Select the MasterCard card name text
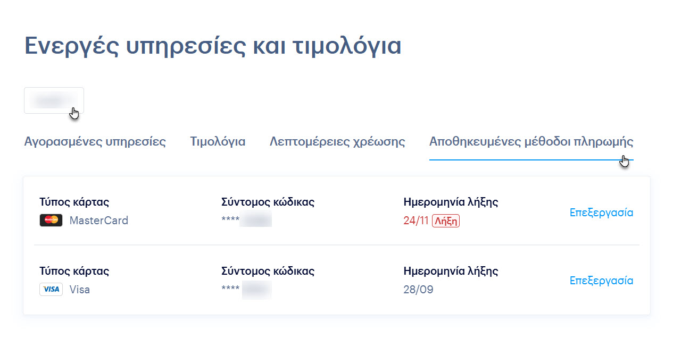 tap(99, 221)
